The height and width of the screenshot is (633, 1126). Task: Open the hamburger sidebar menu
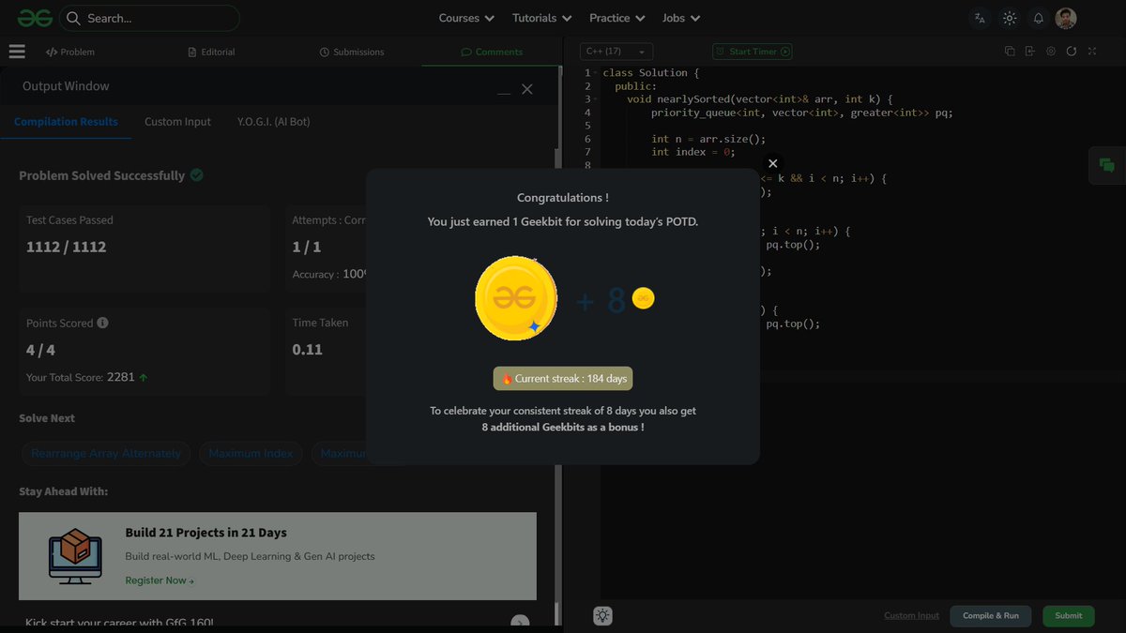pyautogui.click(x=17, y=52)
